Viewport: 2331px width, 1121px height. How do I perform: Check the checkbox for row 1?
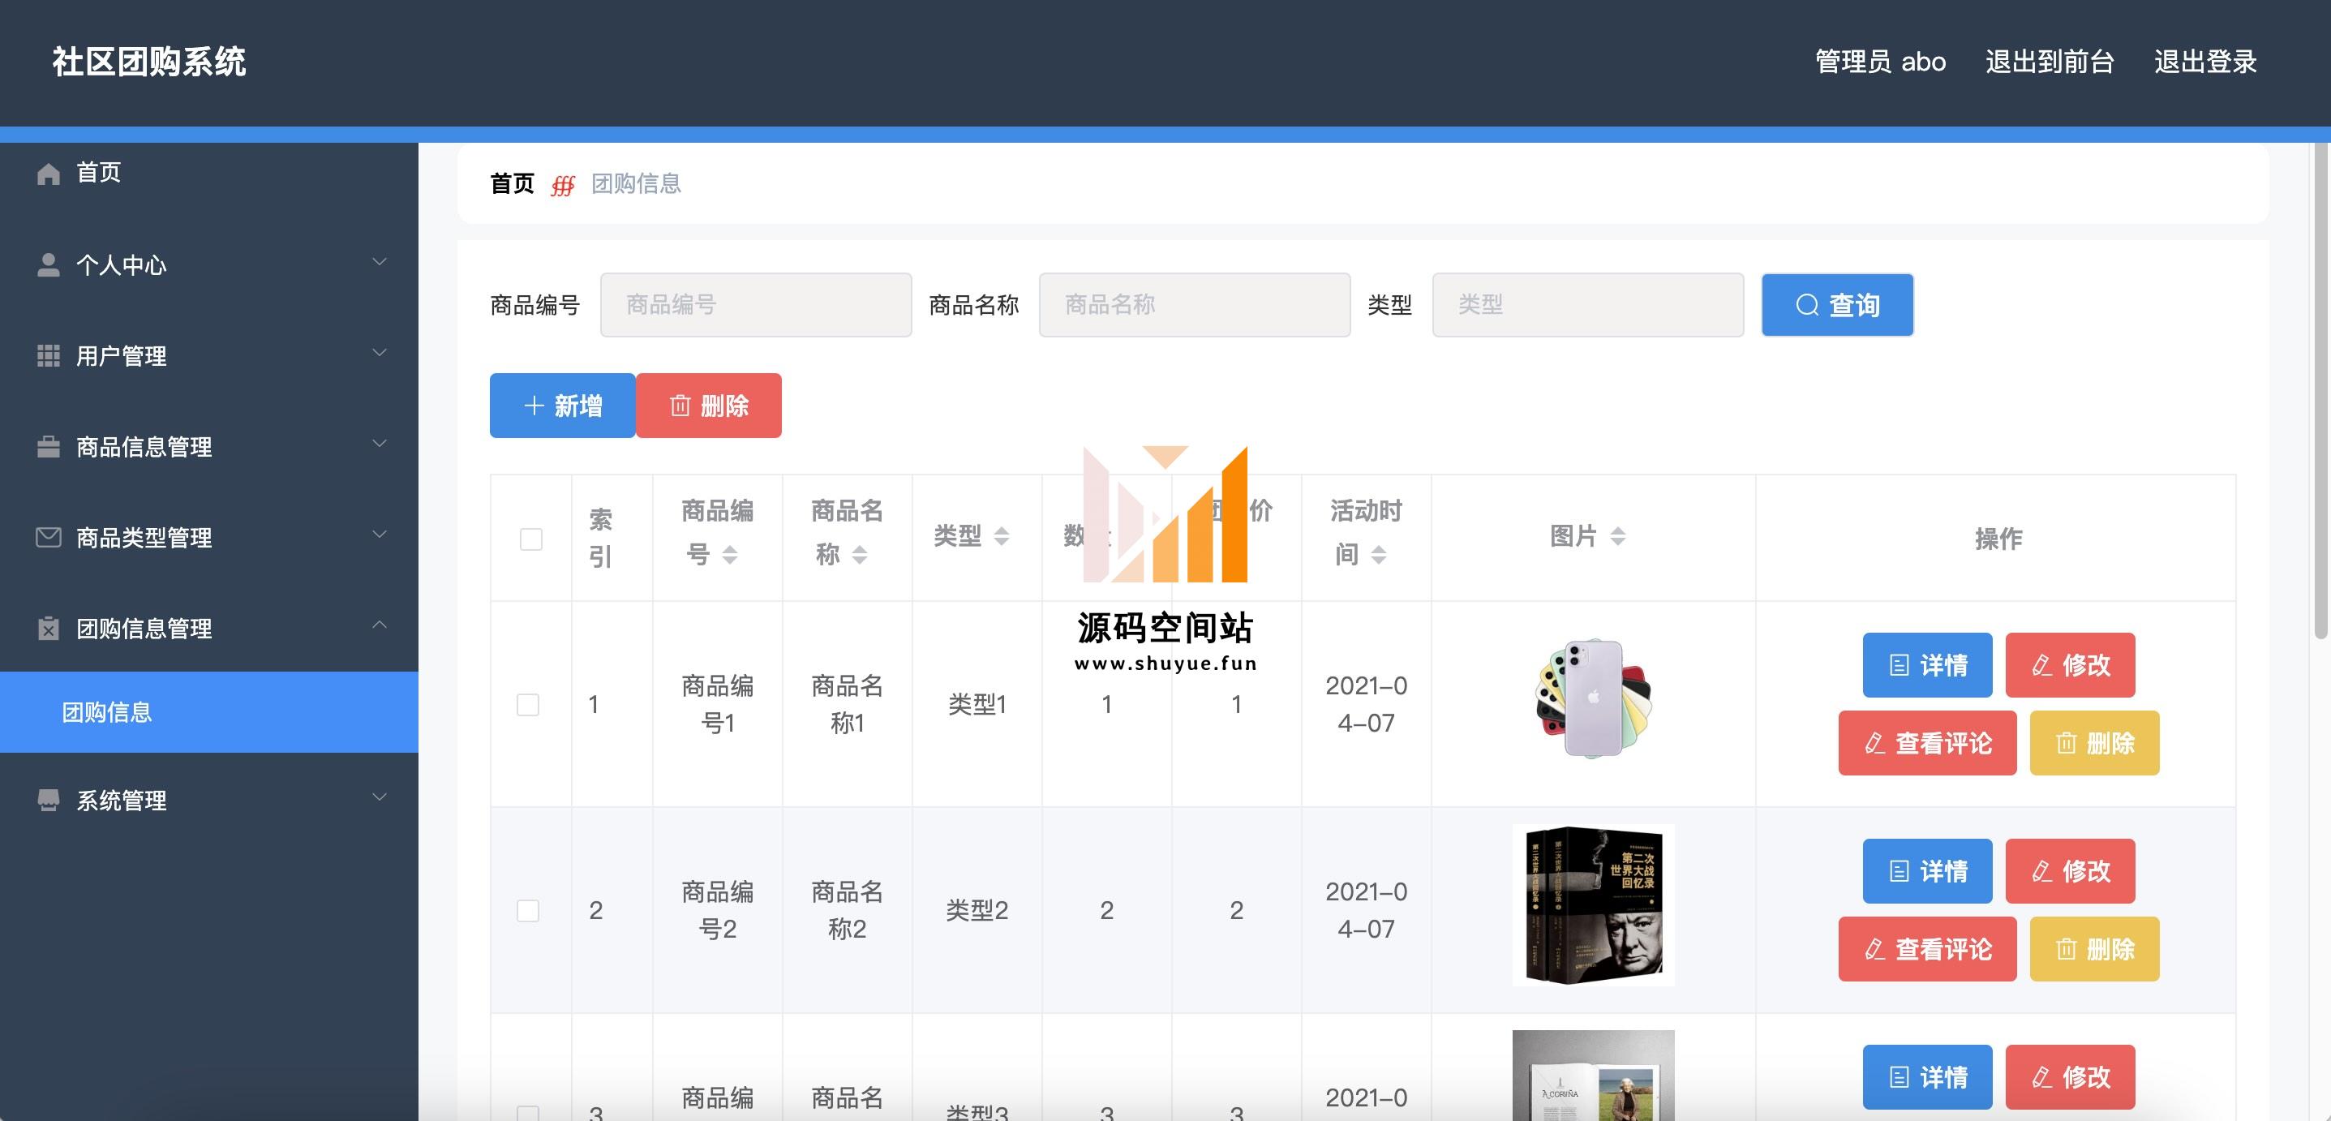pyautogui.click(x=527, y=705)
